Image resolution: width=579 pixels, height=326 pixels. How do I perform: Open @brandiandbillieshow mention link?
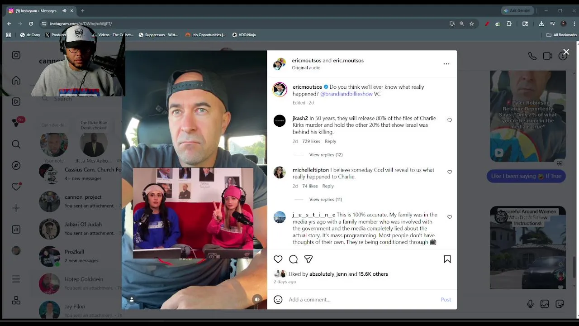click(346, 94)
